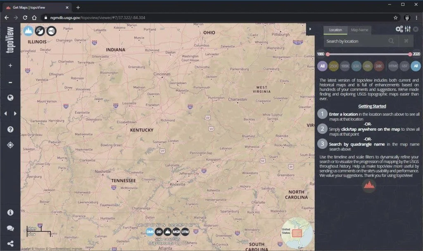Click the magnifier search icon
This screenshot has width=423, height=251.
click(x=391, y=41)
